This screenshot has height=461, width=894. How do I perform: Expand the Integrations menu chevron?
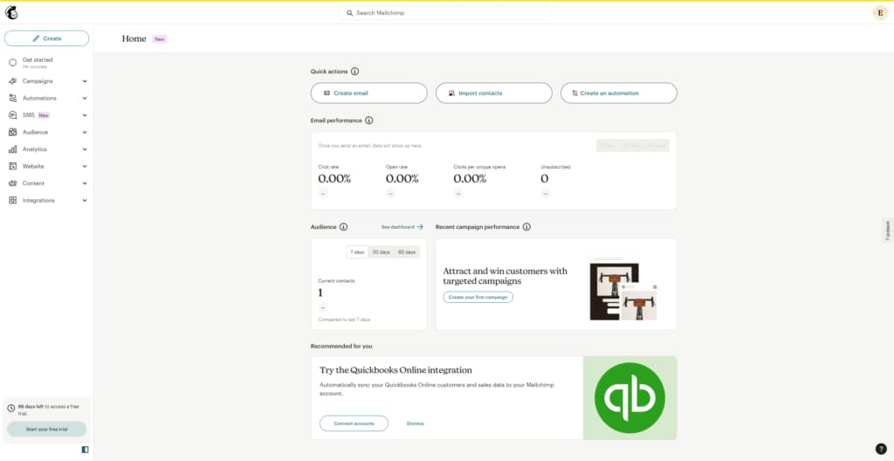85,201
